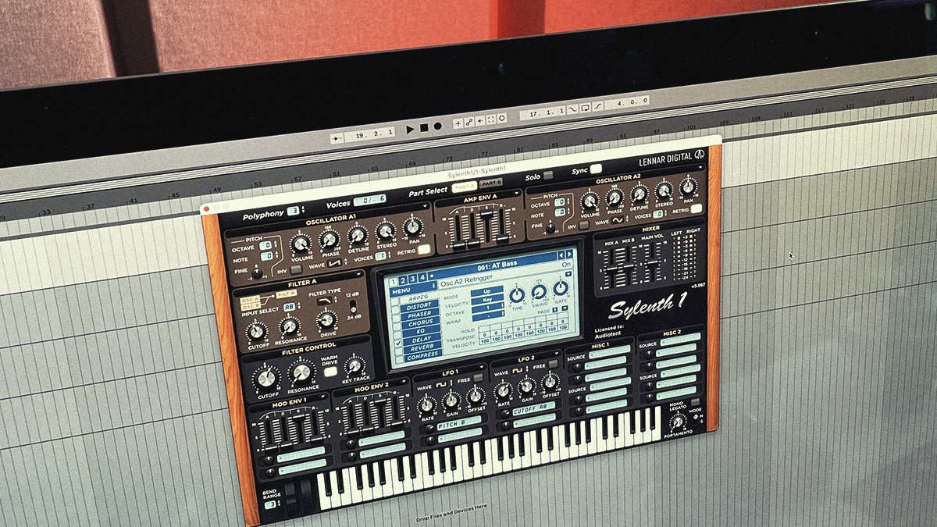Toggle the Sync button next to Solo
Viewport: 937px width, 527px height.
[594, 169]
